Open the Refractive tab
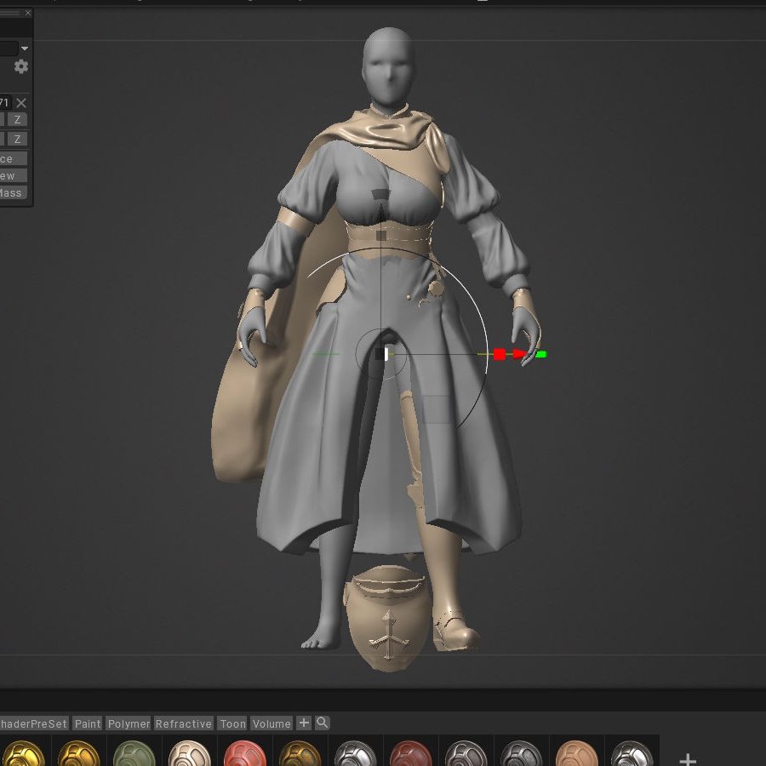This screenshot has height=766, width=766. tap(184, 723)
